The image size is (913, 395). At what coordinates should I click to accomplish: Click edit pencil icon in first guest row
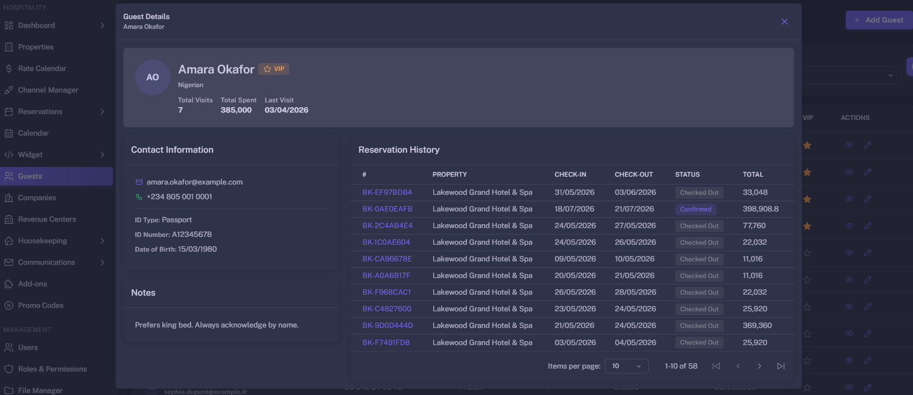pyautogui.click(x=867, y=145)
